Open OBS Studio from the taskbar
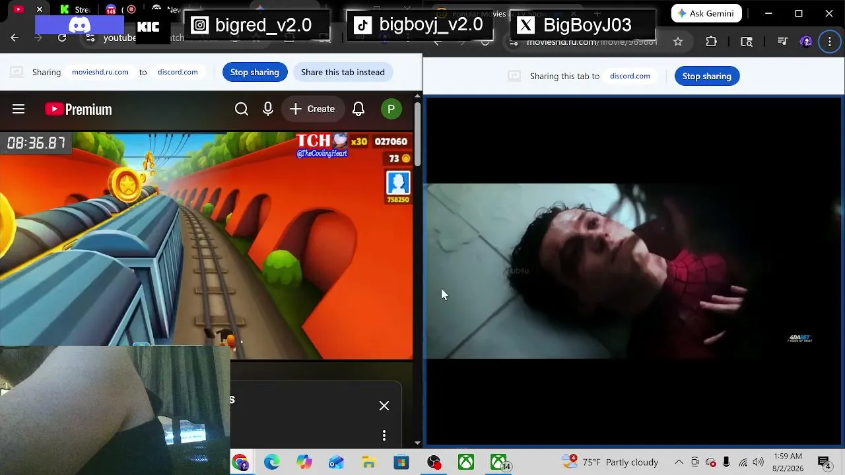Viewport: 845px width, 475px height. coord(434,462)
